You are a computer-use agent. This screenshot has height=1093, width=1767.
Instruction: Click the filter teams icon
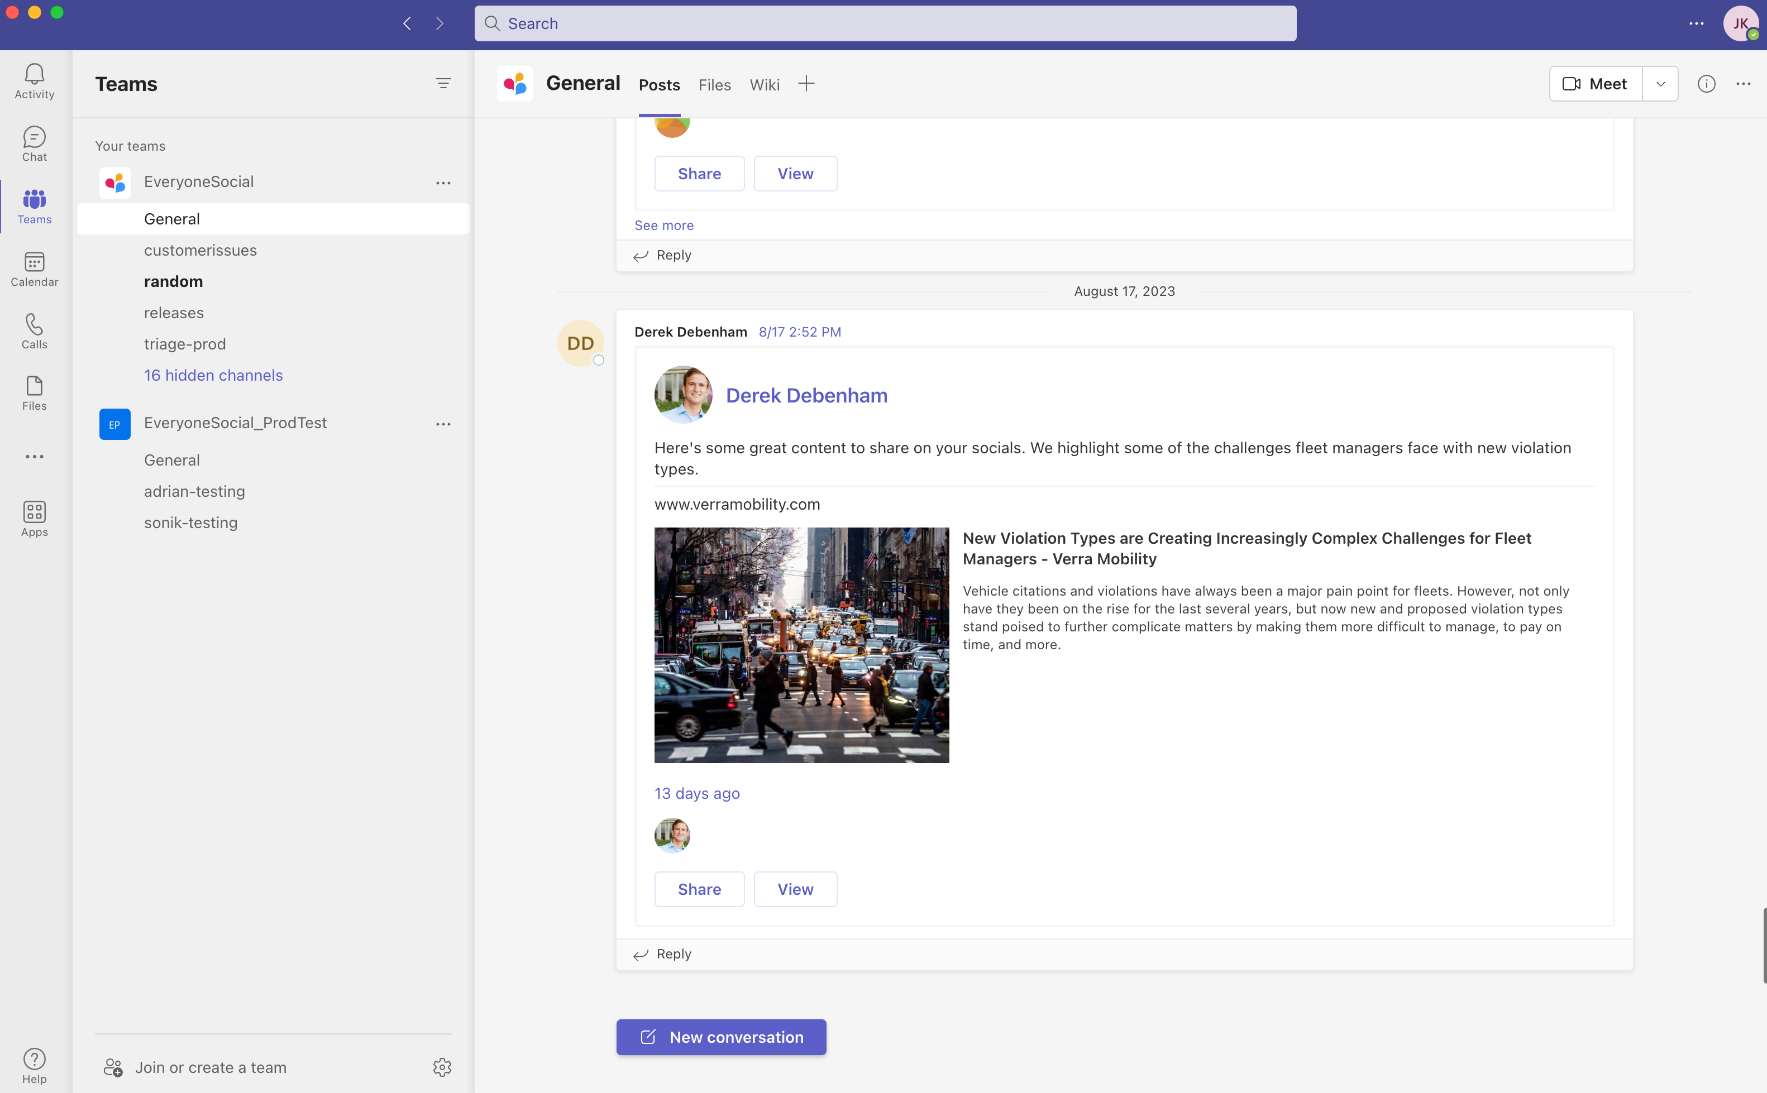[443, 84]
